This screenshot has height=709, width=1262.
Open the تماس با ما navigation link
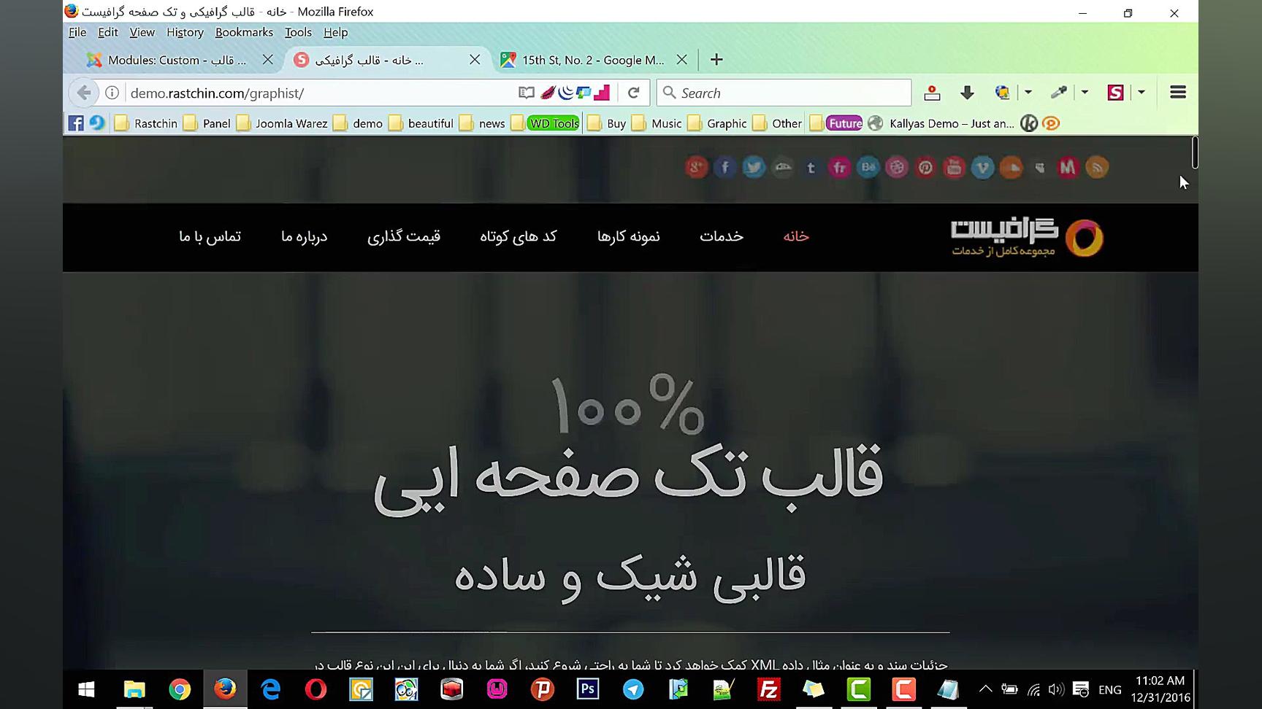(210, 236)
